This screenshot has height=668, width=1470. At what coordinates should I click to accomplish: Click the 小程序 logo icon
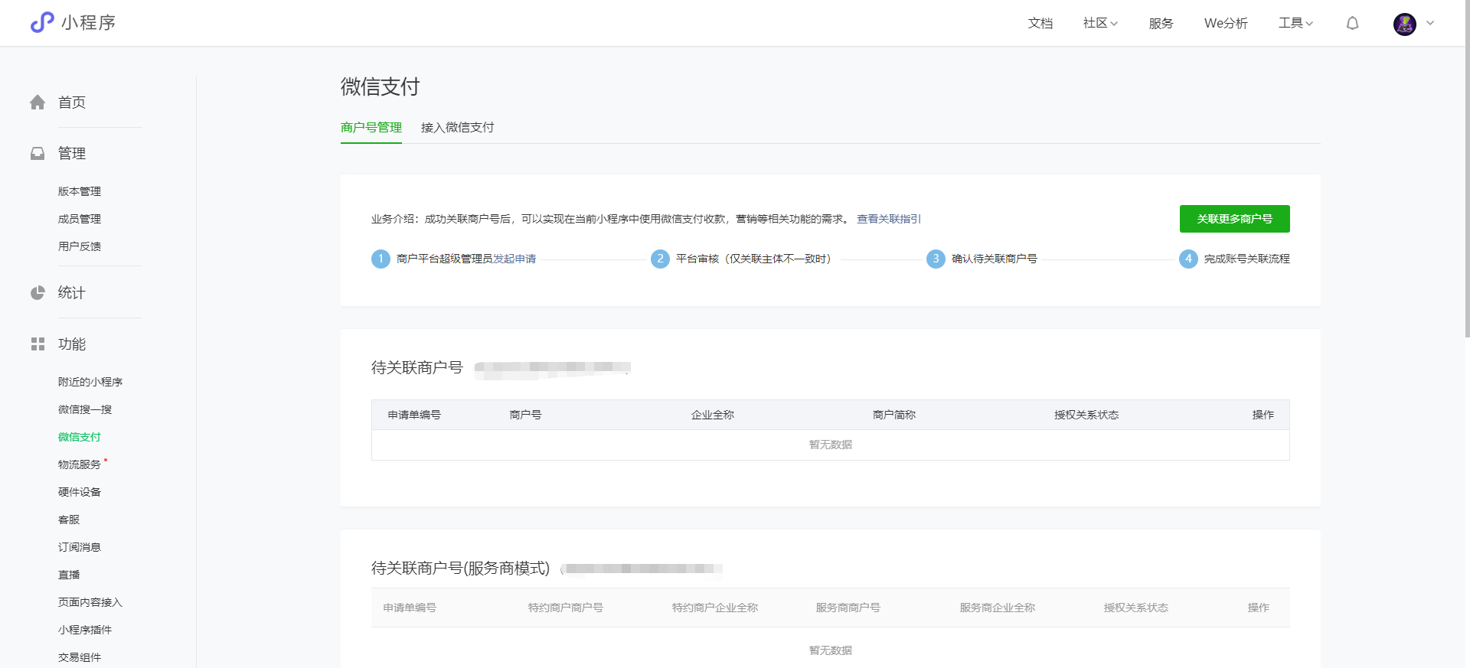coord(42,22)
